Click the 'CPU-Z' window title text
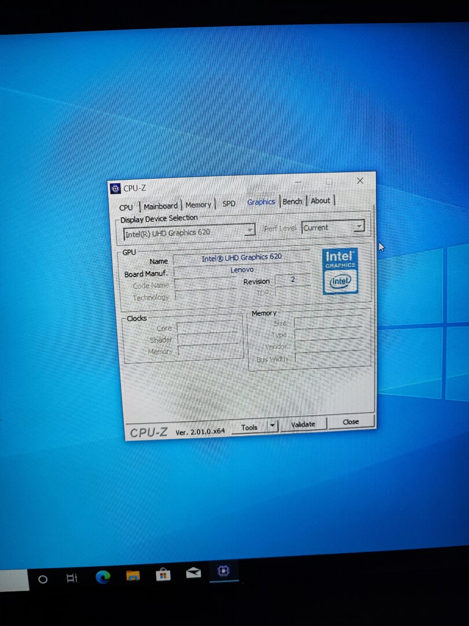The width and height of the screenshot is (469, 626). click(x=134, y=188)
